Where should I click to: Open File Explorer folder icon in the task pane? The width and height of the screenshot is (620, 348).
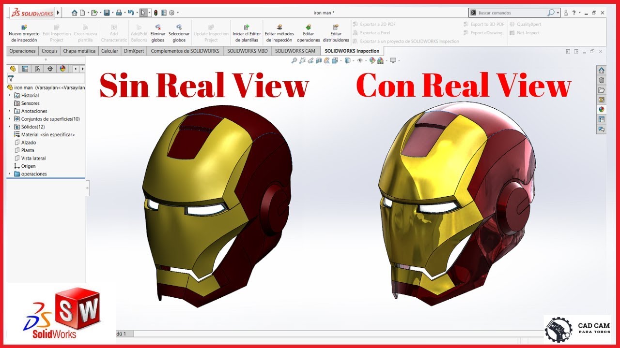click(x=602, y=90)
